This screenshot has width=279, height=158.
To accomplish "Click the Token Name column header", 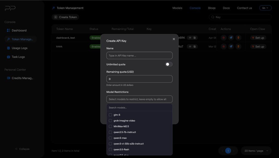I will tap(64, 29).
